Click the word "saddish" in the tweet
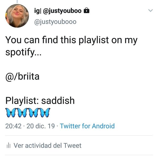This screenshot has height=158, width=158. [58, 101]
